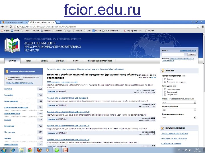Viewport: 205px width, 153px height.
Task: Launch Firefox from the taskbar
Action: (39, 150)
